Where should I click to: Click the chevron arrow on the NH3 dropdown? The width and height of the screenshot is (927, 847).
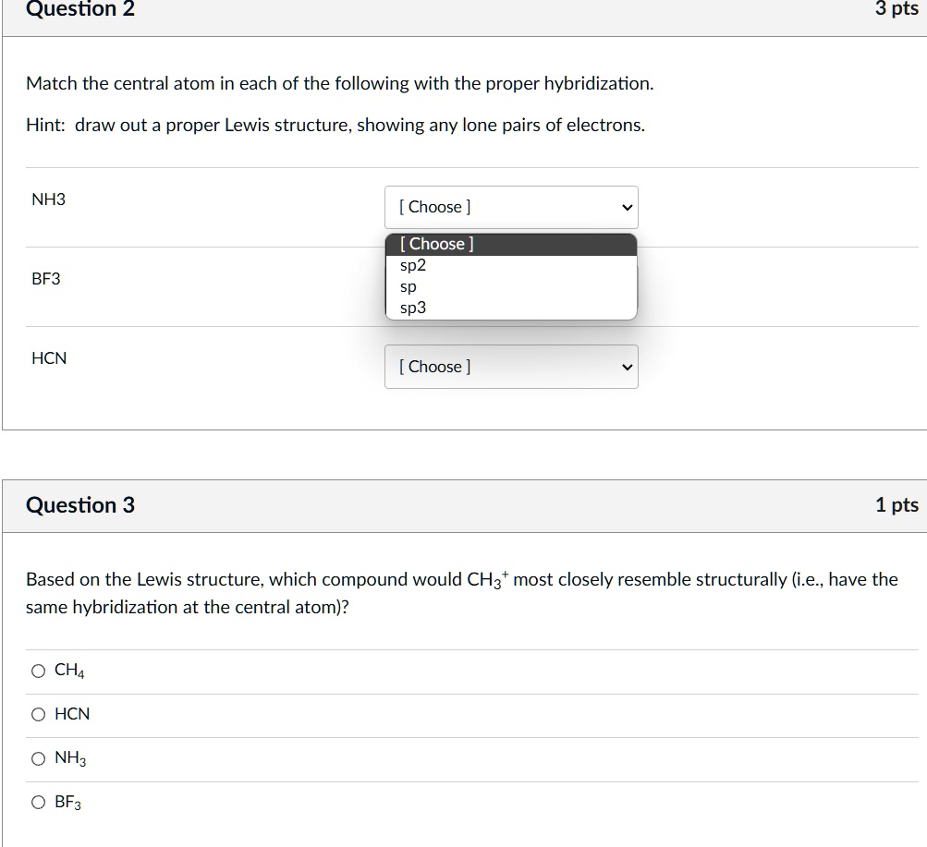(626, 207)
